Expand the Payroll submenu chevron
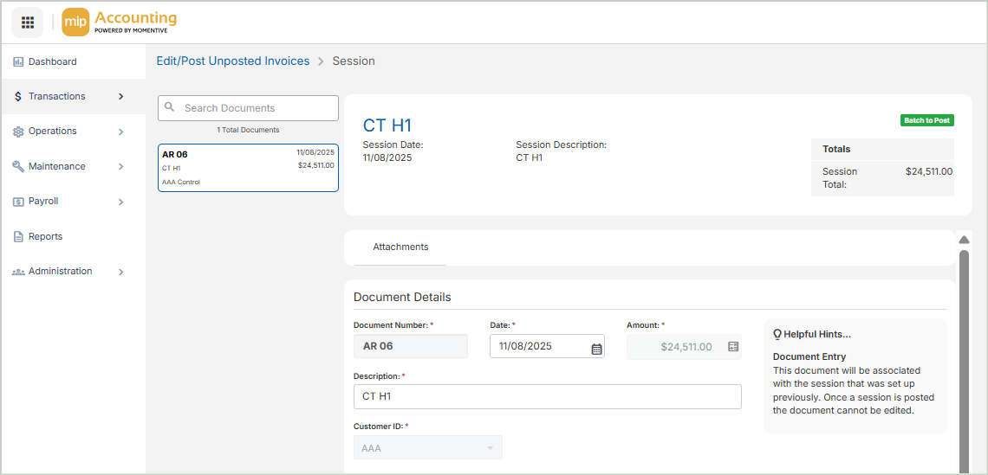The width and height of the screenshot is (988, 475). point(121,202)
